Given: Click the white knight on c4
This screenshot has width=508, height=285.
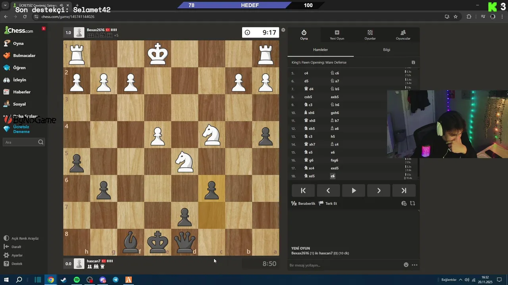Looking at the screenshot, I should (212, 135).
